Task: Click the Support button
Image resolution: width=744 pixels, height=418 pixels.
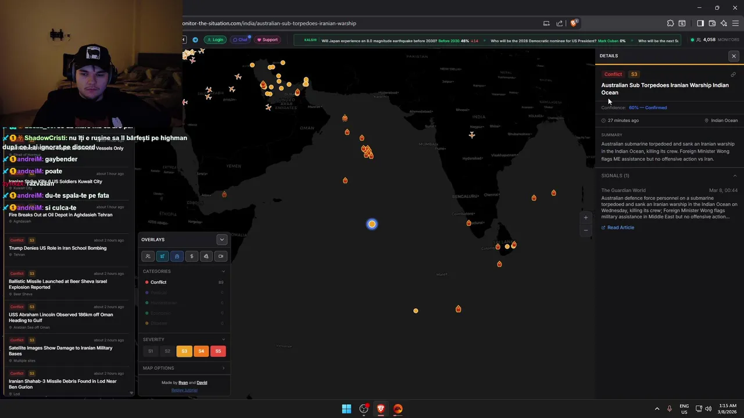Action: tap(267, 39)
